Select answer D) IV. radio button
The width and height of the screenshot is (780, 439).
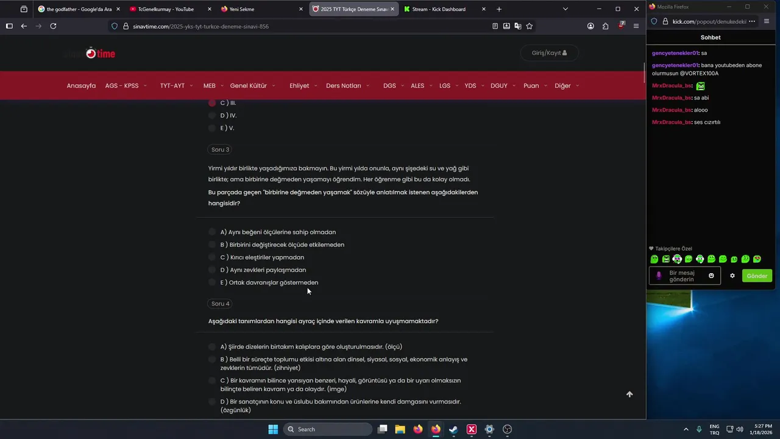tap(212, 115)
